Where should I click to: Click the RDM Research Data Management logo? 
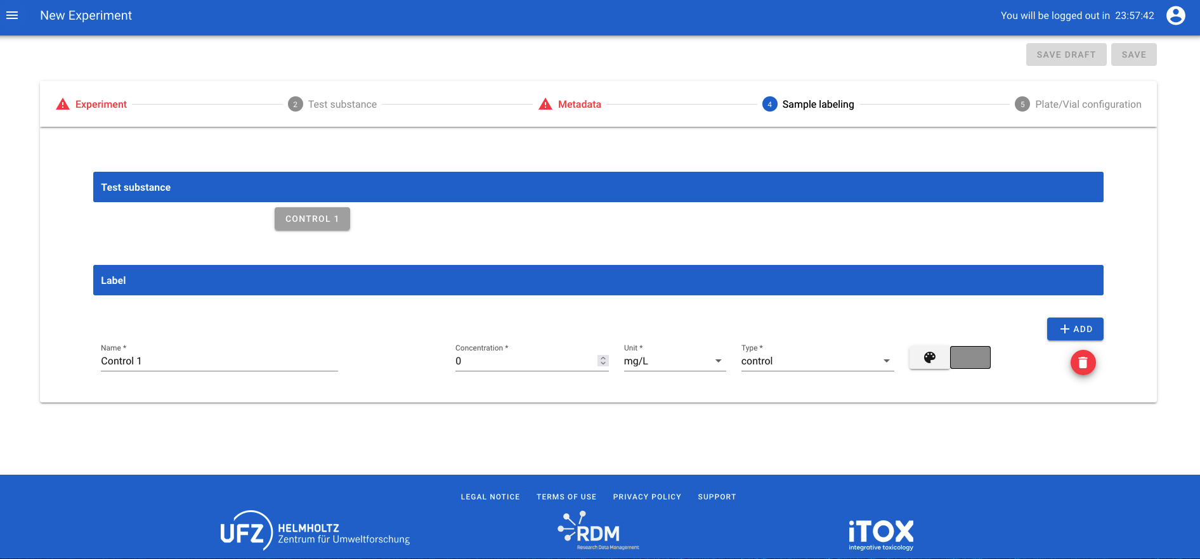coord(598,531)
